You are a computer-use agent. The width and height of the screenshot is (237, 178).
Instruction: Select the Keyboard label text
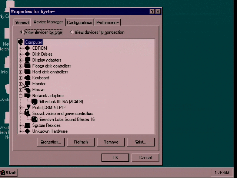pyautogui.click(x=41, y=78)
